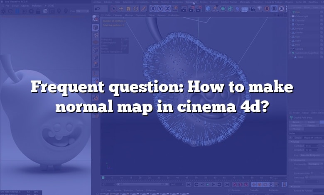Toggle the Y axis lock
This screenshot has height=195, width=324.
click(160, 9)
